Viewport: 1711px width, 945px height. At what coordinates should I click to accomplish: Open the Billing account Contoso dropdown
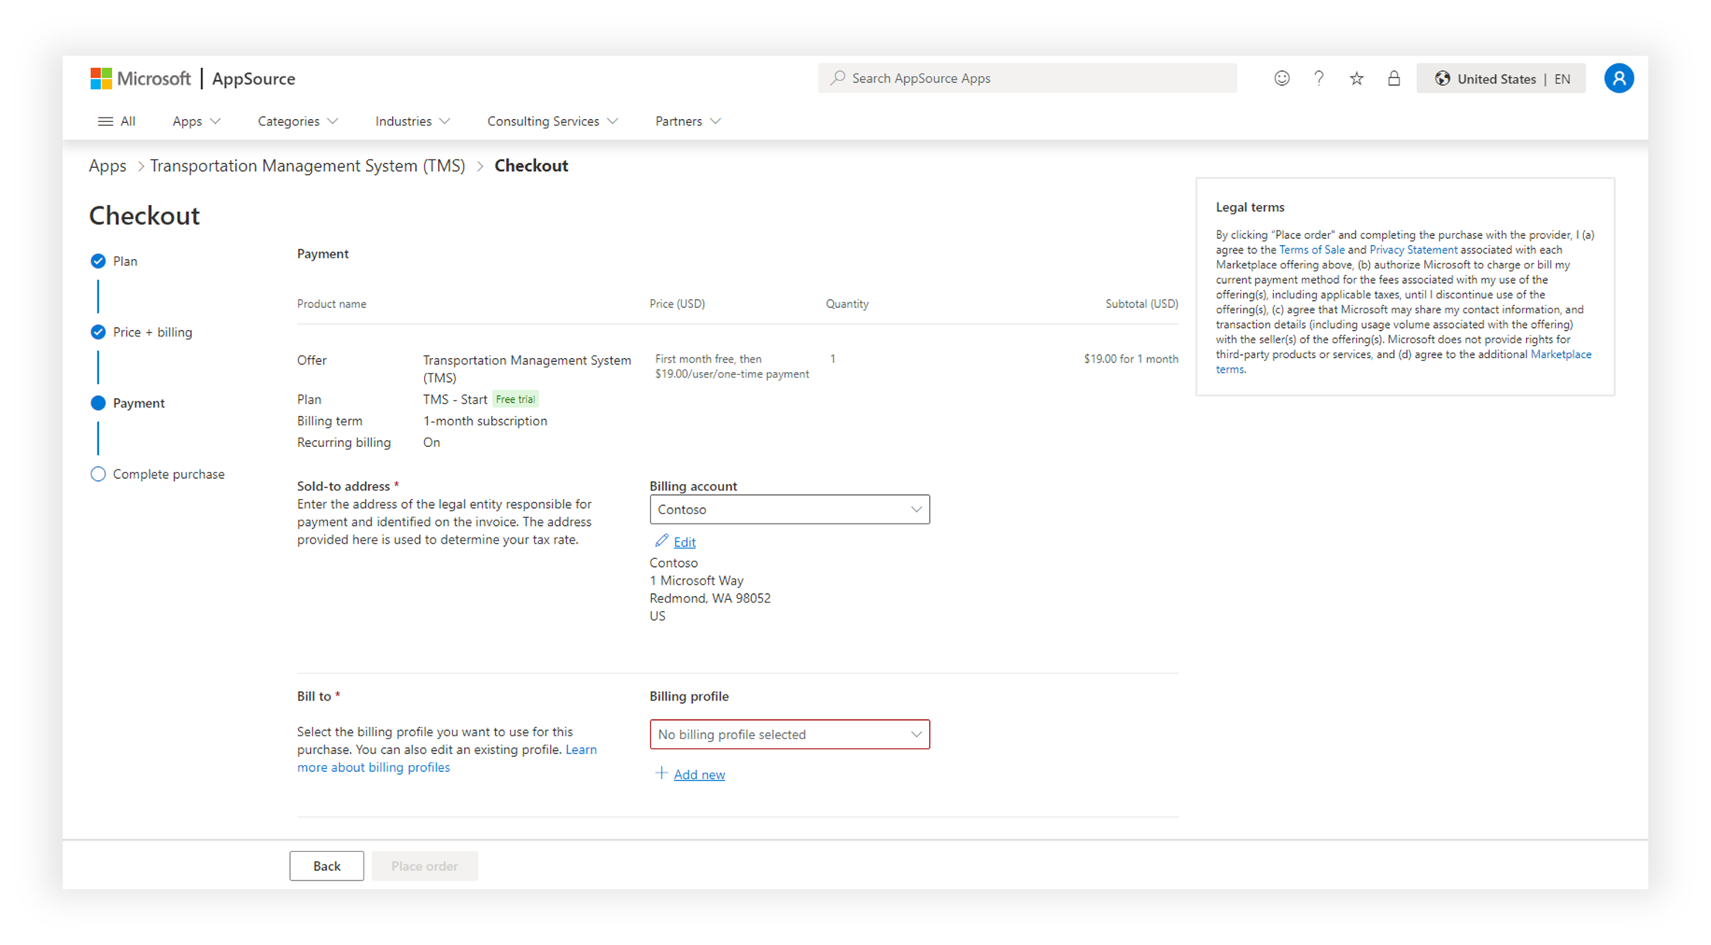(x=789, y=510)
